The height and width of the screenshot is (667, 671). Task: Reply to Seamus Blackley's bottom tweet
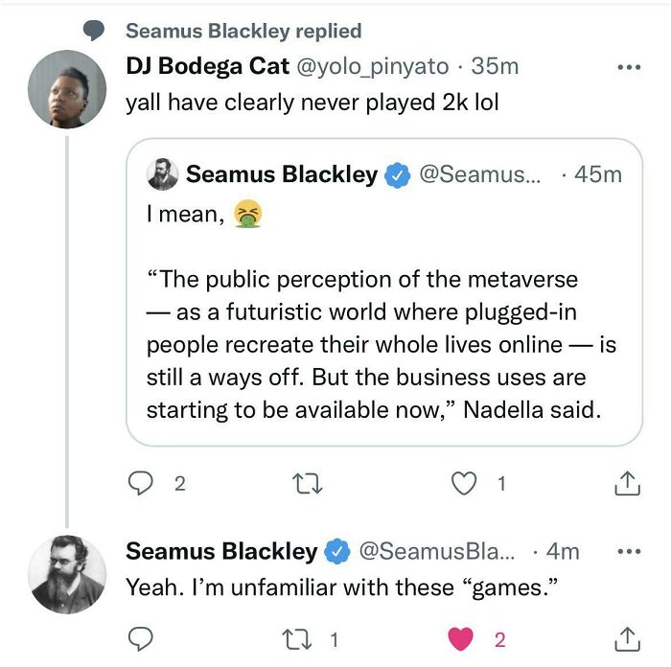point(140,637)
